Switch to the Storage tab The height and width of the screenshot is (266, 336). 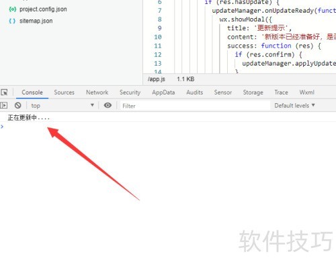tap(253, 92)
